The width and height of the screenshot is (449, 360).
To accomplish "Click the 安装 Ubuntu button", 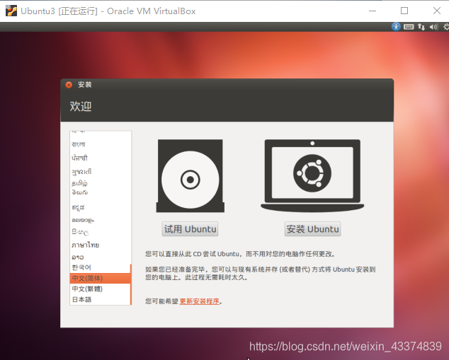I will (x=313, y=229).
